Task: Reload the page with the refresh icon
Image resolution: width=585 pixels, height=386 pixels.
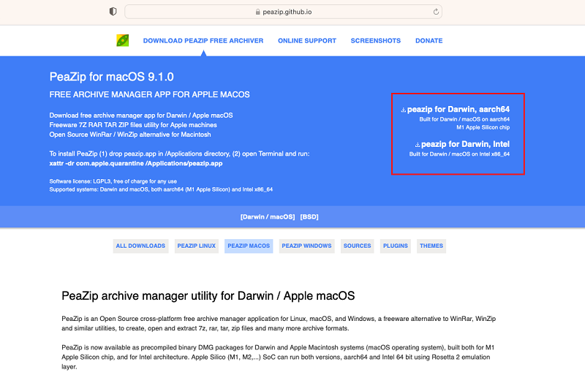Action: point(436,12)
